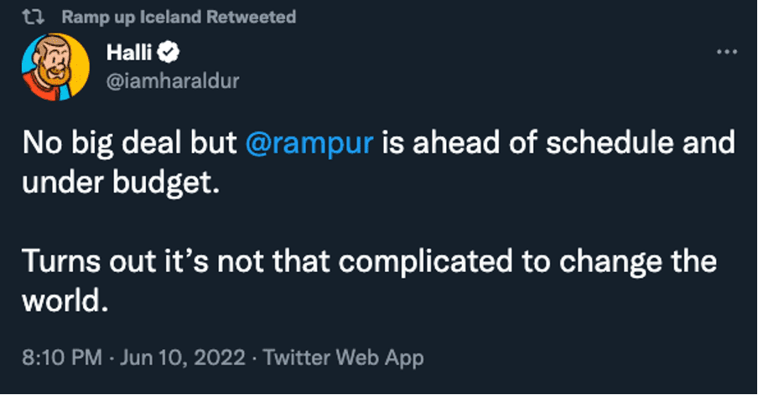Click the Twitter Web App source label
The height and width of the screenshot is (395, 758).
343,358
